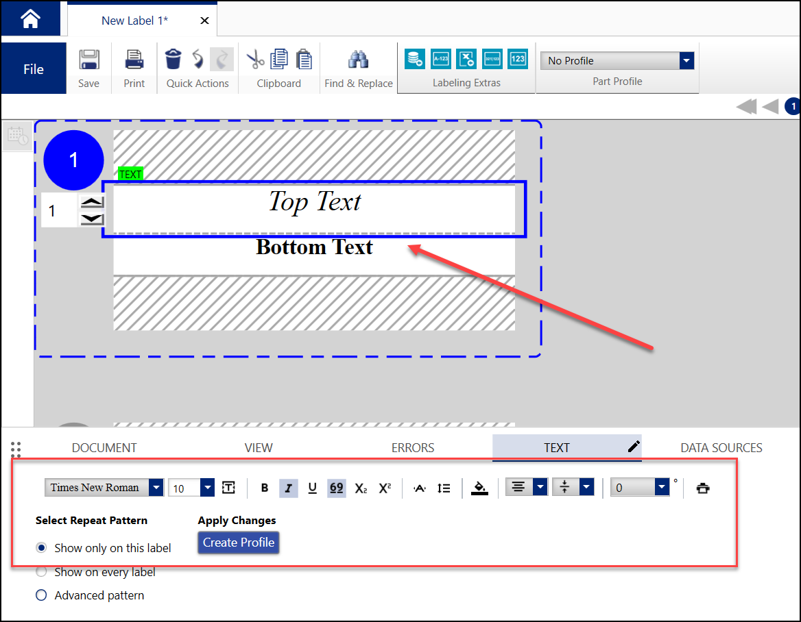Open the Times New Roman font dropdown
Screen dimensions: 801x622
[156, 488]
